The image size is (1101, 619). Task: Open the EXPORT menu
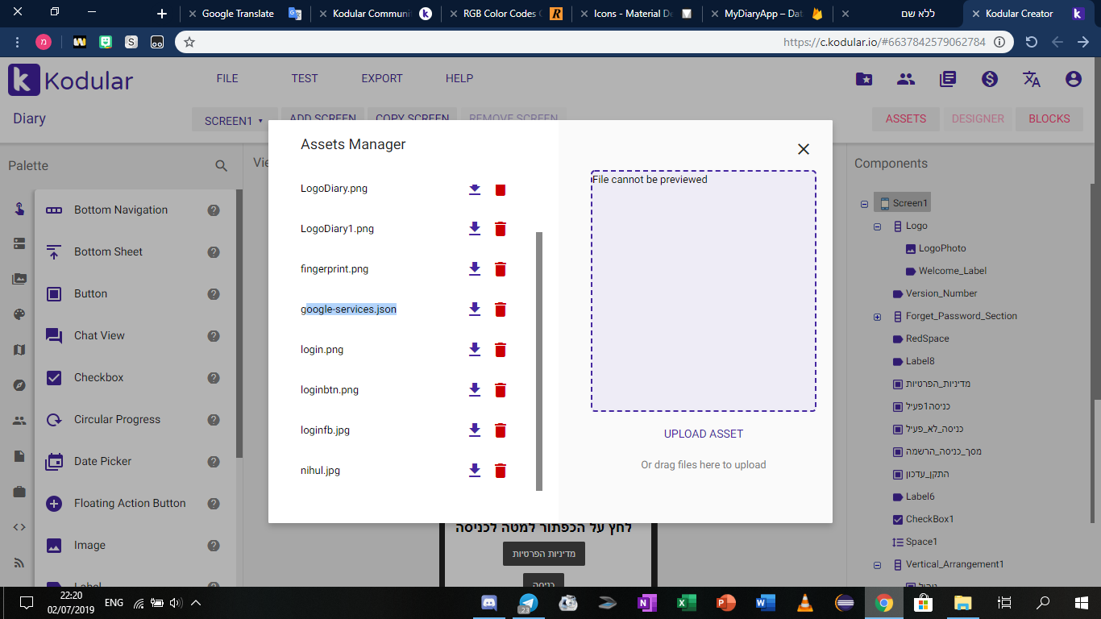(381, 78)
